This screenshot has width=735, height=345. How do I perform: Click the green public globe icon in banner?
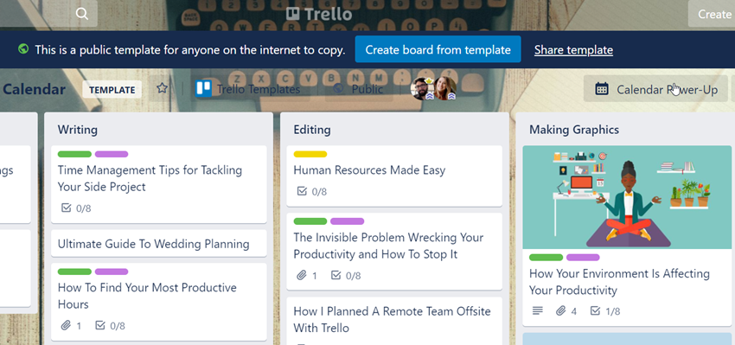[x=23, y=48]
